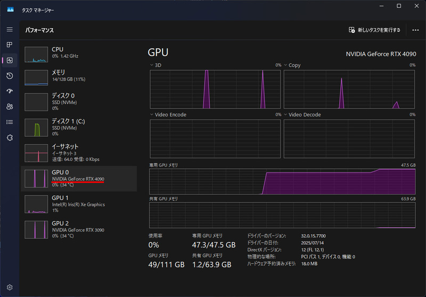The image size is (426, 297).
Task: Select GPU 0 RTX 4090 entry
Action: click(79, 179)
